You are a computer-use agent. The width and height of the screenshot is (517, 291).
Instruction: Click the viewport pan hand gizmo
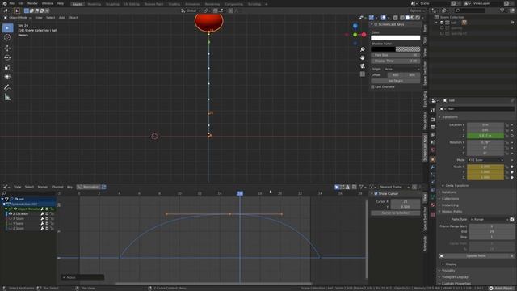tap(363, 57)
